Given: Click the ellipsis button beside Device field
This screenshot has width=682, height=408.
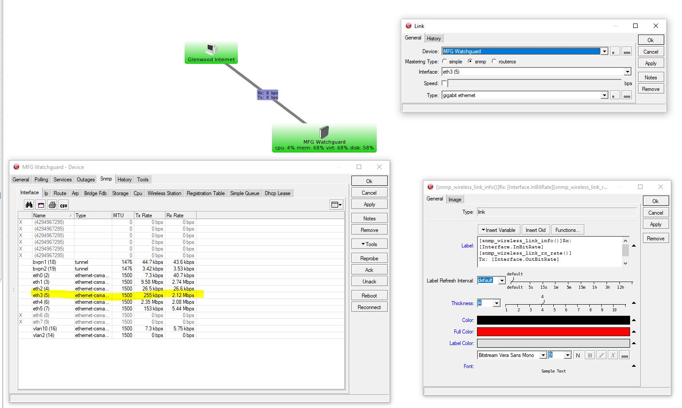Looking at the screenshot, I should (x=627, y=51).
